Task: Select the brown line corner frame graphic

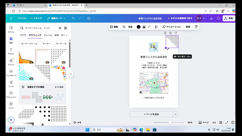Action: click(x=42, y=56)
